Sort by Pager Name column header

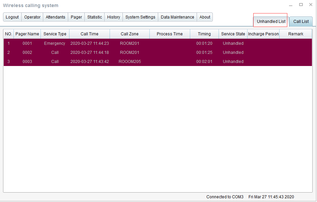[27, 34]
